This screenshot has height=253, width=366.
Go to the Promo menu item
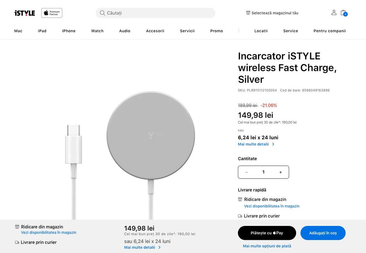[x=217, y=31]
